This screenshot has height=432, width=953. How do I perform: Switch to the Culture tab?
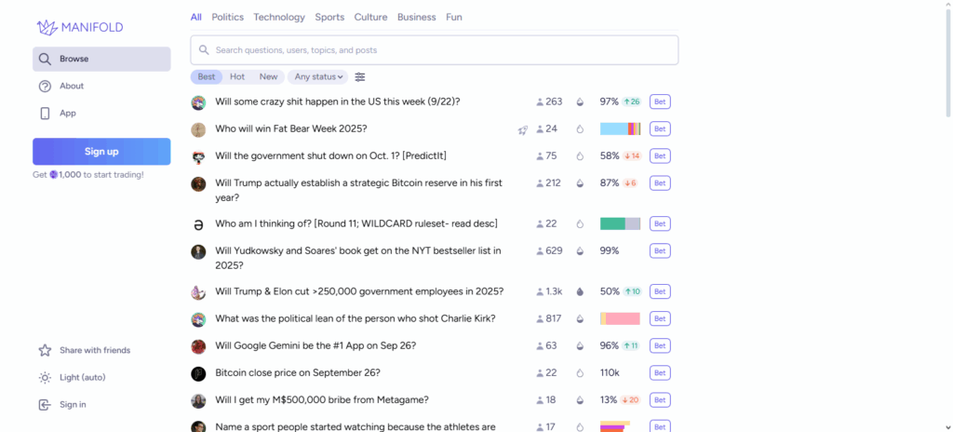370,17
